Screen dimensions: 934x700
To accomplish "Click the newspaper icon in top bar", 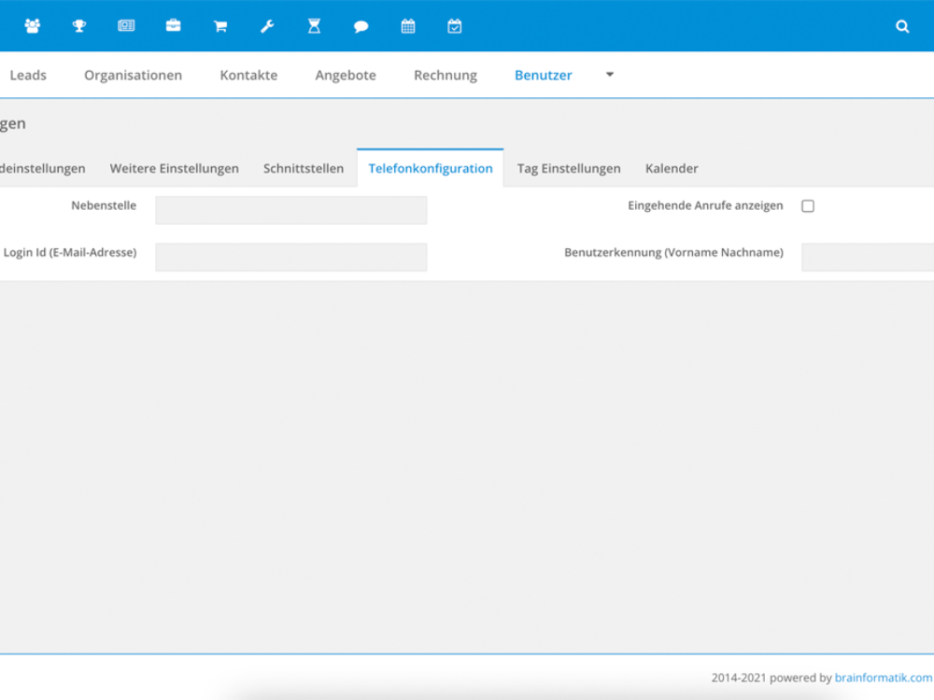I will [x=126, y=26].
